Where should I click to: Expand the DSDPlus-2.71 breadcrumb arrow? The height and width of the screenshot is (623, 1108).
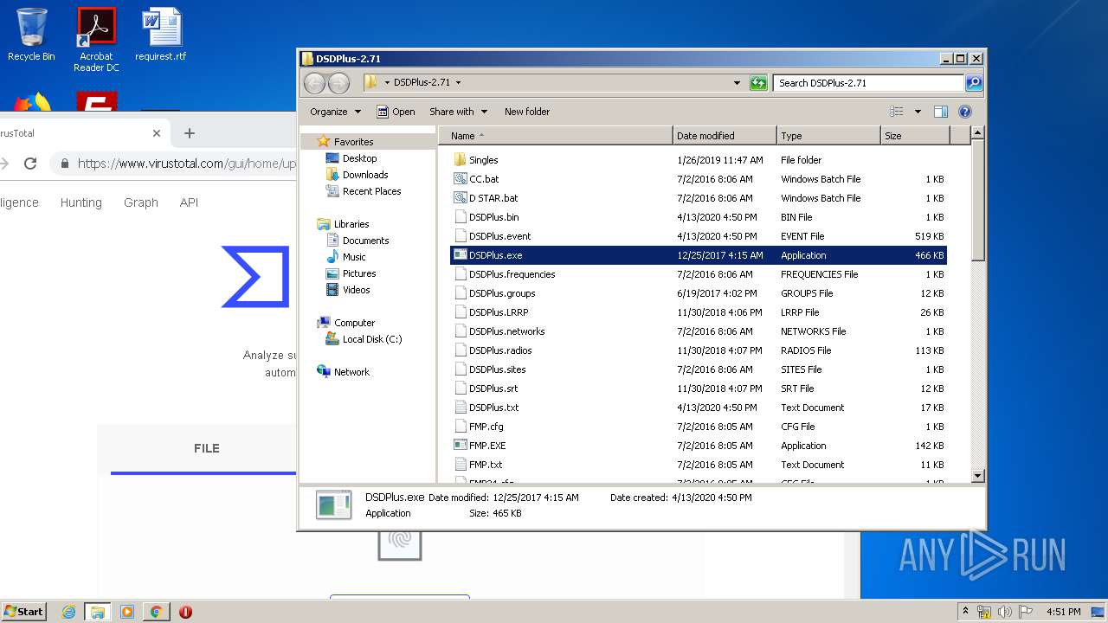(458, 83)
